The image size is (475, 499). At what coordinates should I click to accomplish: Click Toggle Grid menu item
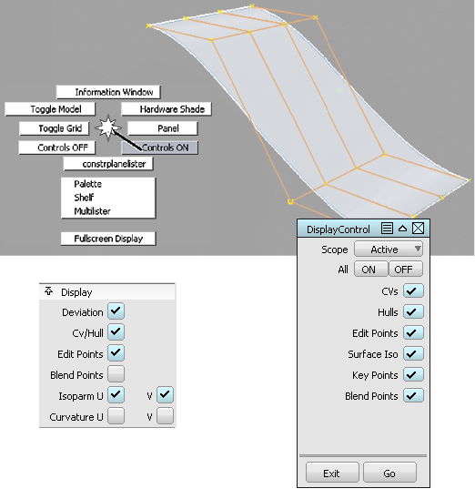54,128
